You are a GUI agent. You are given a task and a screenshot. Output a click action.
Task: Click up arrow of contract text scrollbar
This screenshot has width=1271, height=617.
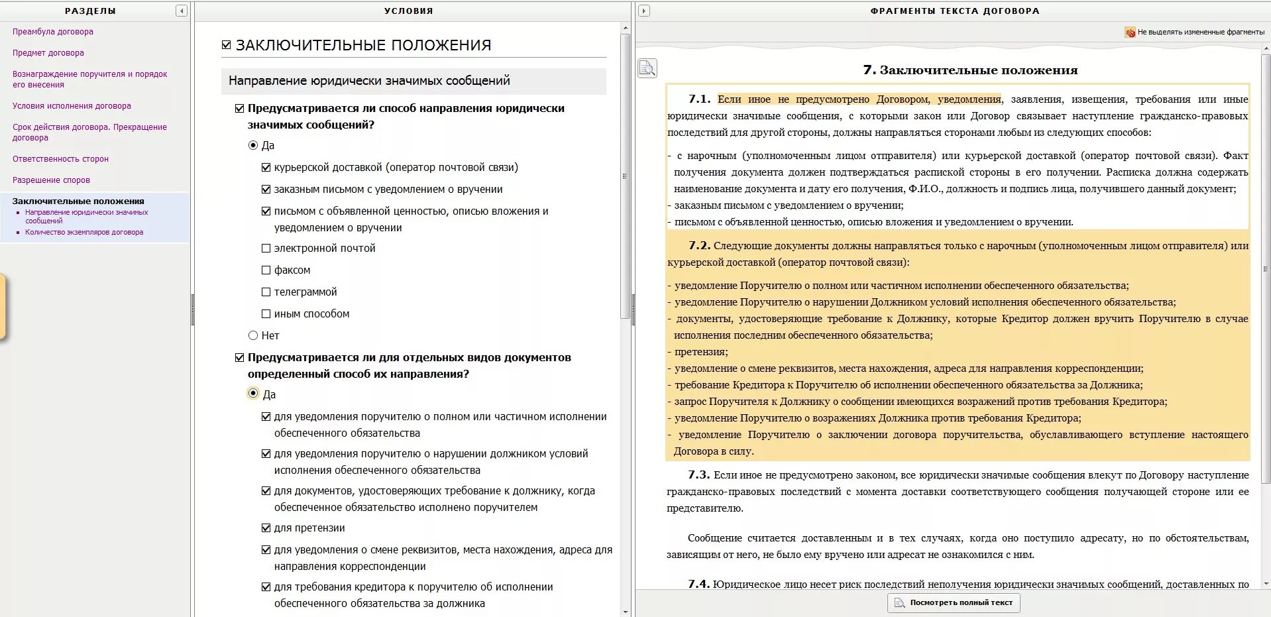tap(1266, 49)
